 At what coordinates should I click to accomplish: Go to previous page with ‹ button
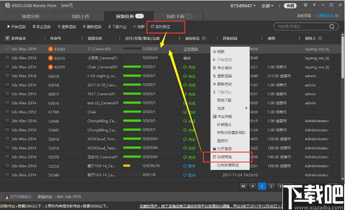click(x=253, y=186)
